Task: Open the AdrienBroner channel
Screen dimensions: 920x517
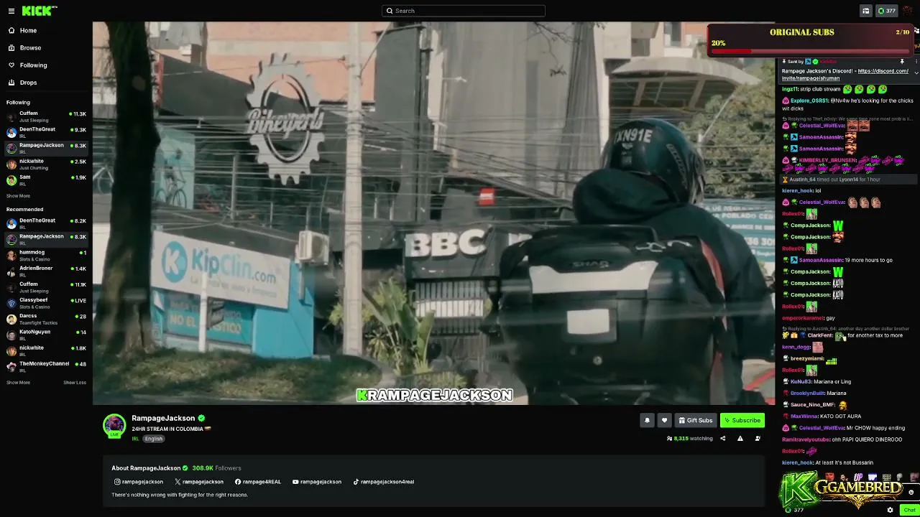Action: coord(46,271)
